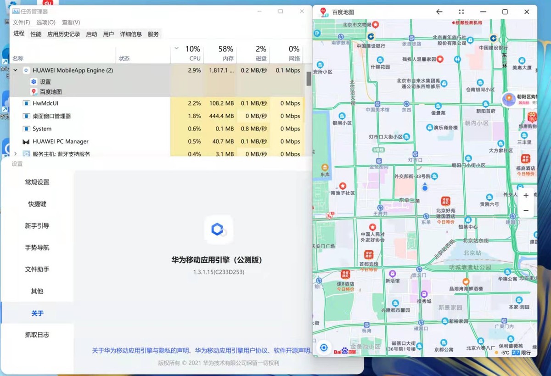Select 常规设置 in the settings sidebar
Viewport: 551px width, 376px height.
(37, 182)
